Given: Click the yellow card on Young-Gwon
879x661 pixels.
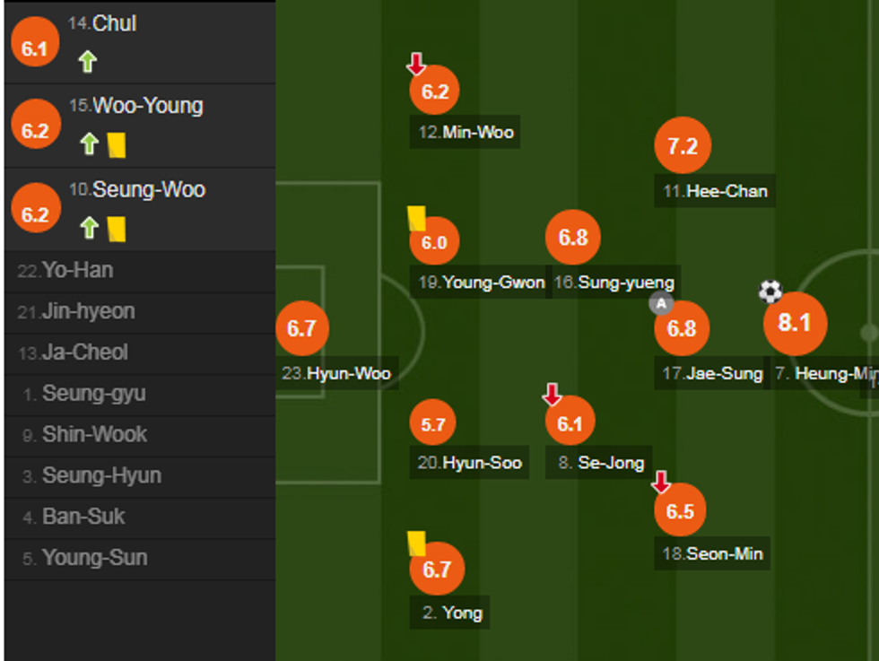Looking at the screenshot, I should [x=416, y=219].
